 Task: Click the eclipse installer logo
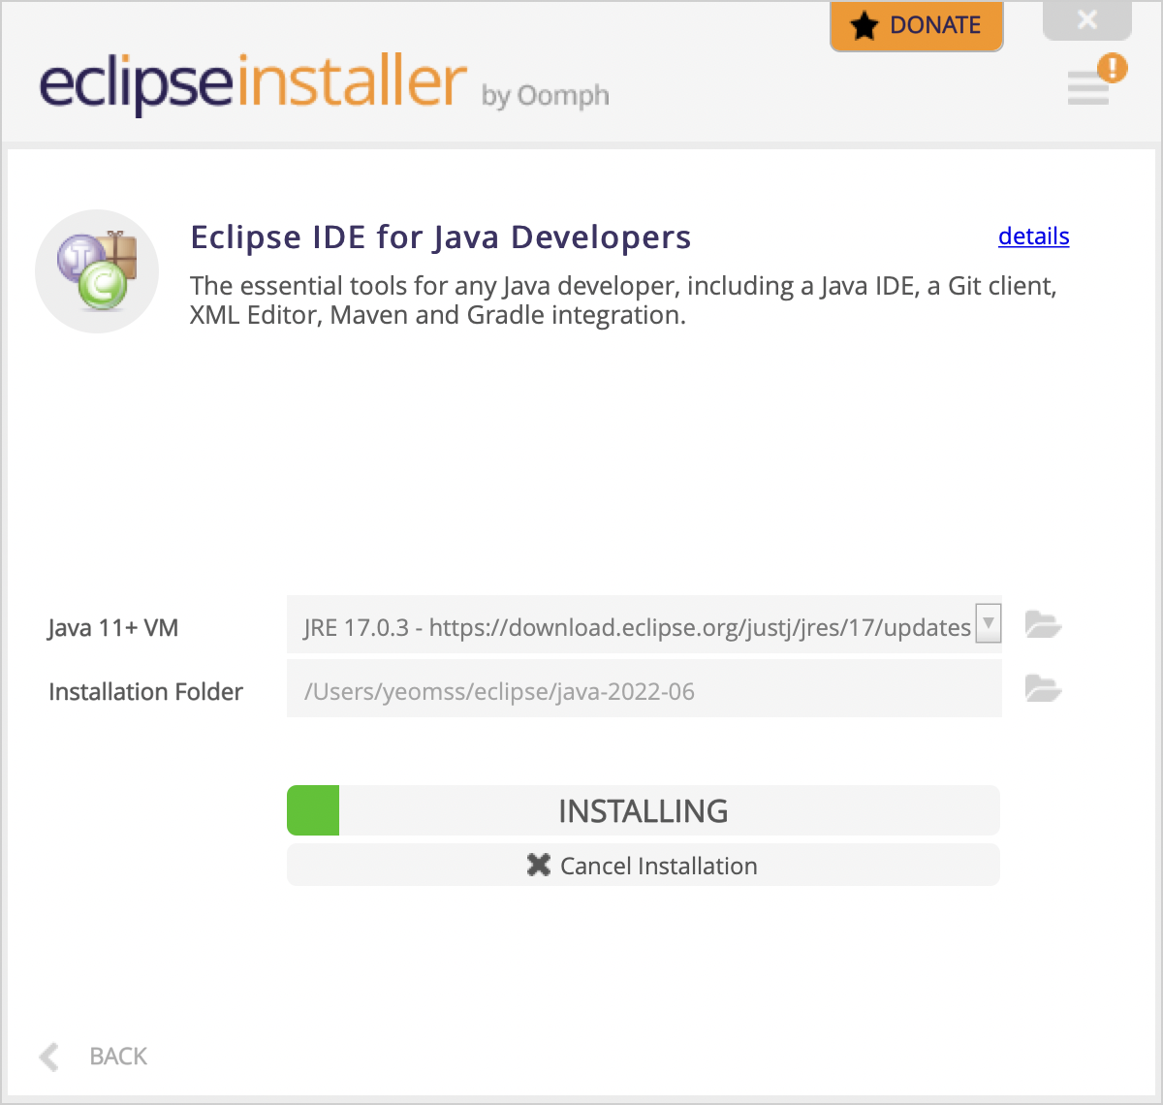click(253, 84)
